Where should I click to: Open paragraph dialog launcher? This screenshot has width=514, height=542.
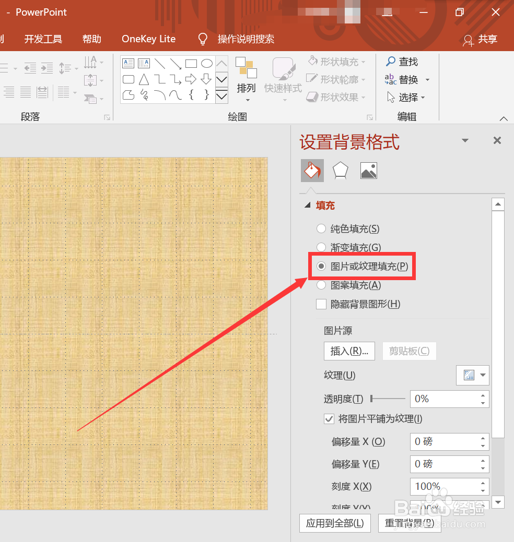pos(107,117)
